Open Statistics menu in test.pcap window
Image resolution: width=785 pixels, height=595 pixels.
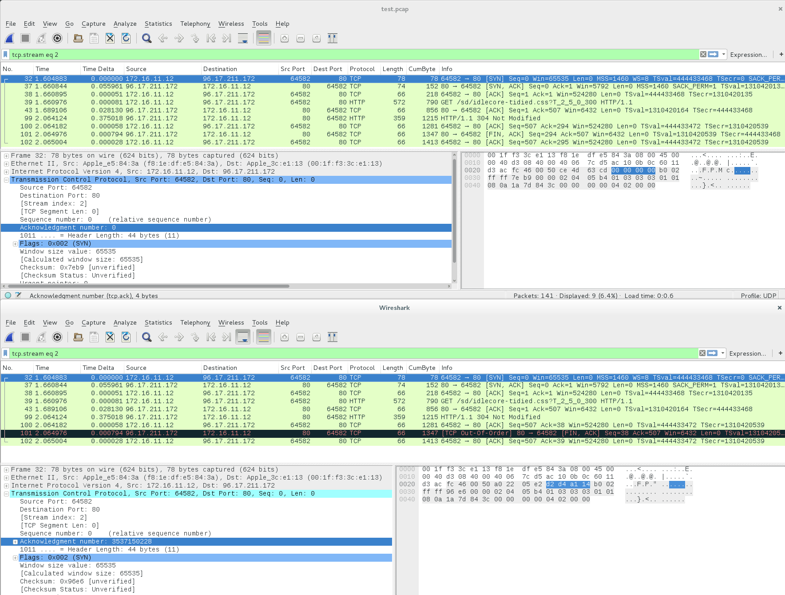click(158, 24)
